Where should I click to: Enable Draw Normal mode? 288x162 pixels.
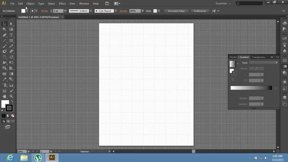(4, 121)
